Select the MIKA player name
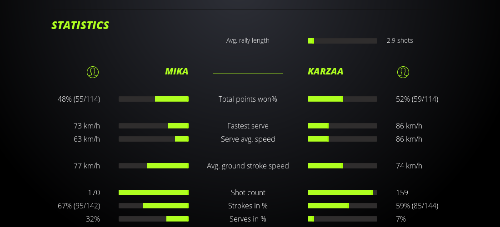500x227 pixels. [x=176, y=71]
